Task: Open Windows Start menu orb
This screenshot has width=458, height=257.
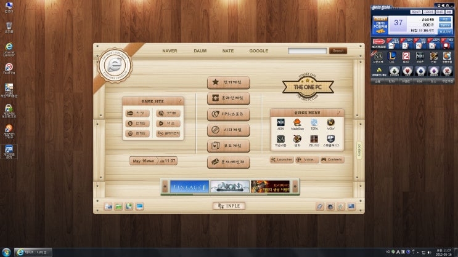Action: coord(6,252)
